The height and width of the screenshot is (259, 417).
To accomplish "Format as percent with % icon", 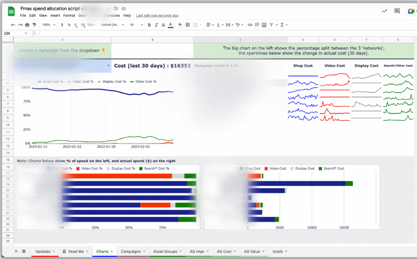I will 69,25.
